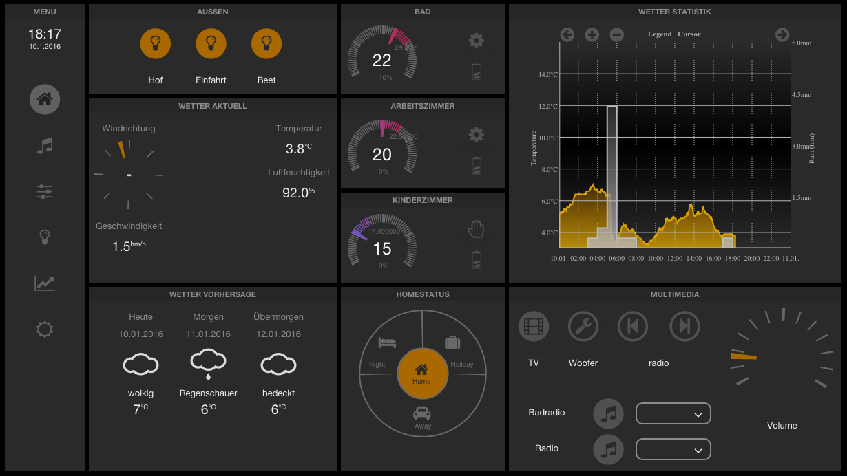Click Kinderzimmer manual mode hand icon
The image size is (847, 476).
pyautogui.click(x=477, y=228)
